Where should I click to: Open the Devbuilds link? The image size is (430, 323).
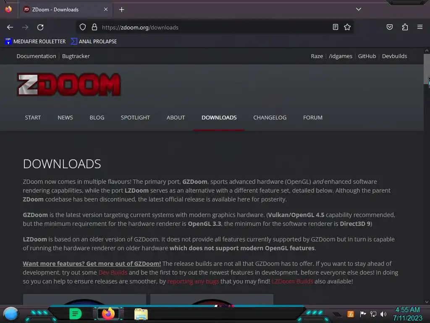coord(394,56)
